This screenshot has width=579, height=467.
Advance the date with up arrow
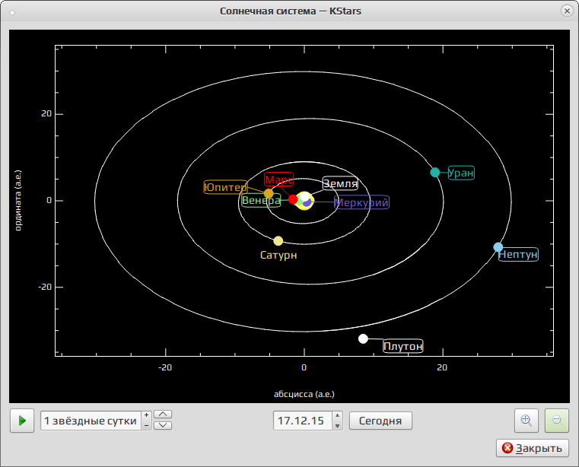[337, 416]
